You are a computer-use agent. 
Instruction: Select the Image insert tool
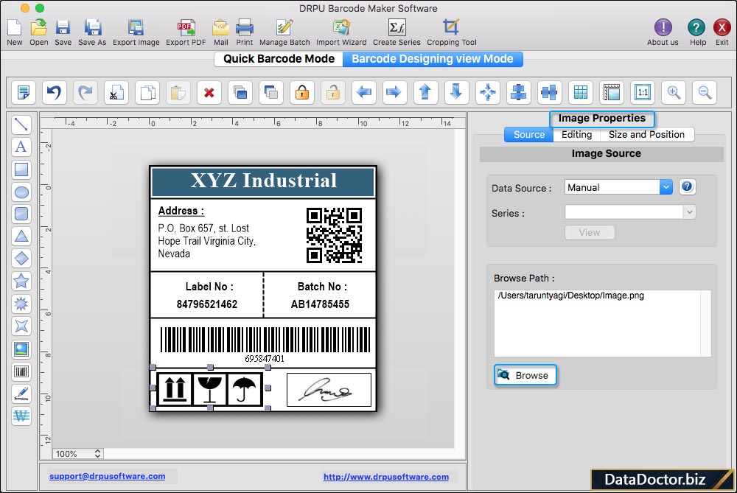pyautogui.click(x=21, y=349)
